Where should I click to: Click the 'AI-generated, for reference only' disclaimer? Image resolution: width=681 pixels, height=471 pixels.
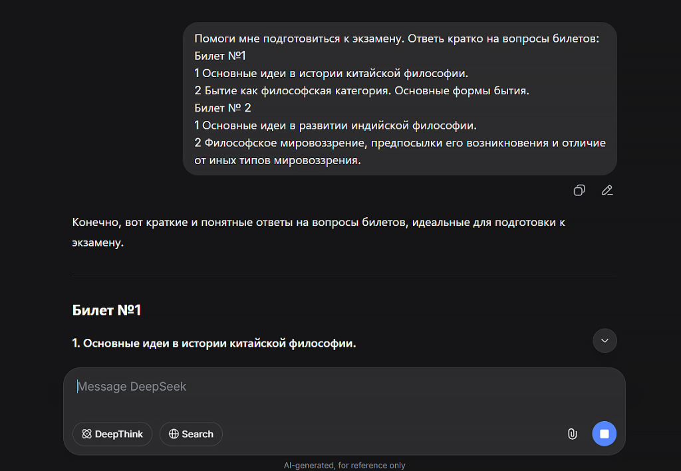click(x=344, y=465)
